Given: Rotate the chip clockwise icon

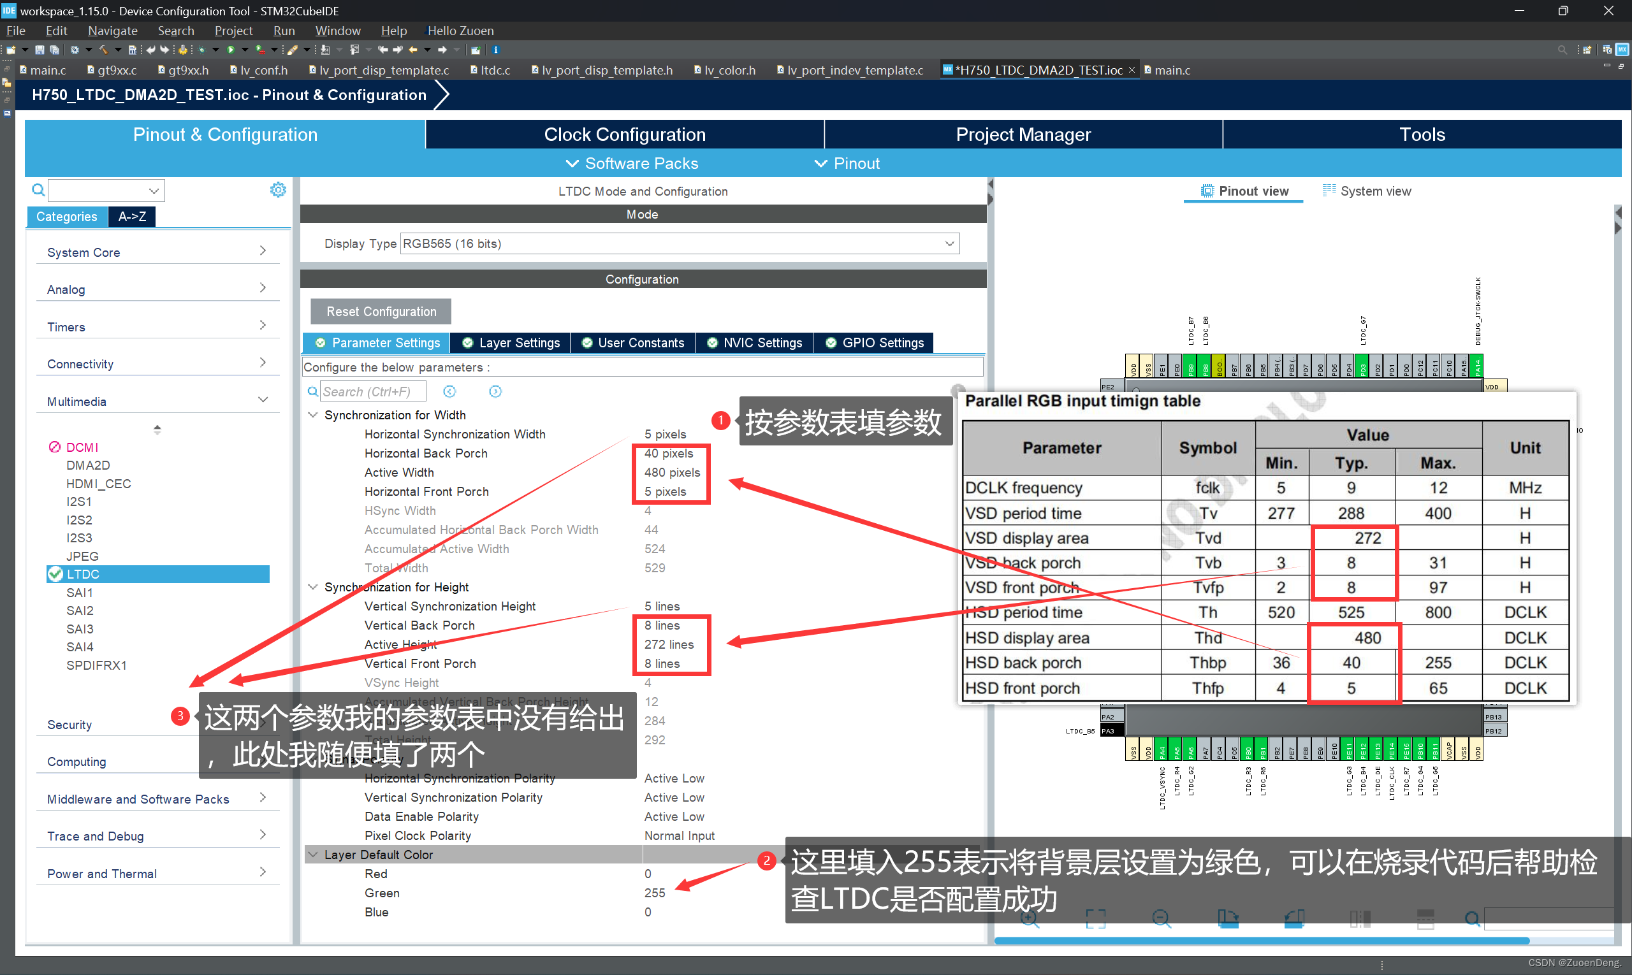Looking at the screenshot, I should click(1228, 918).
